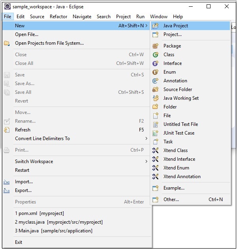Open the Navigate menu

click(82, 17)
